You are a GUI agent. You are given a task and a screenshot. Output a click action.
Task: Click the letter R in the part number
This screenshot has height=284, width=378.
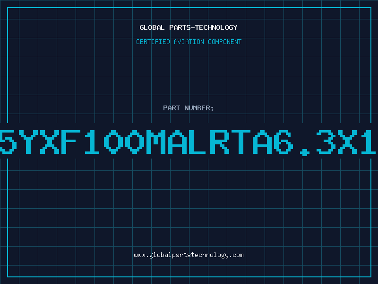pyautogui.click(x=220, y=142)
